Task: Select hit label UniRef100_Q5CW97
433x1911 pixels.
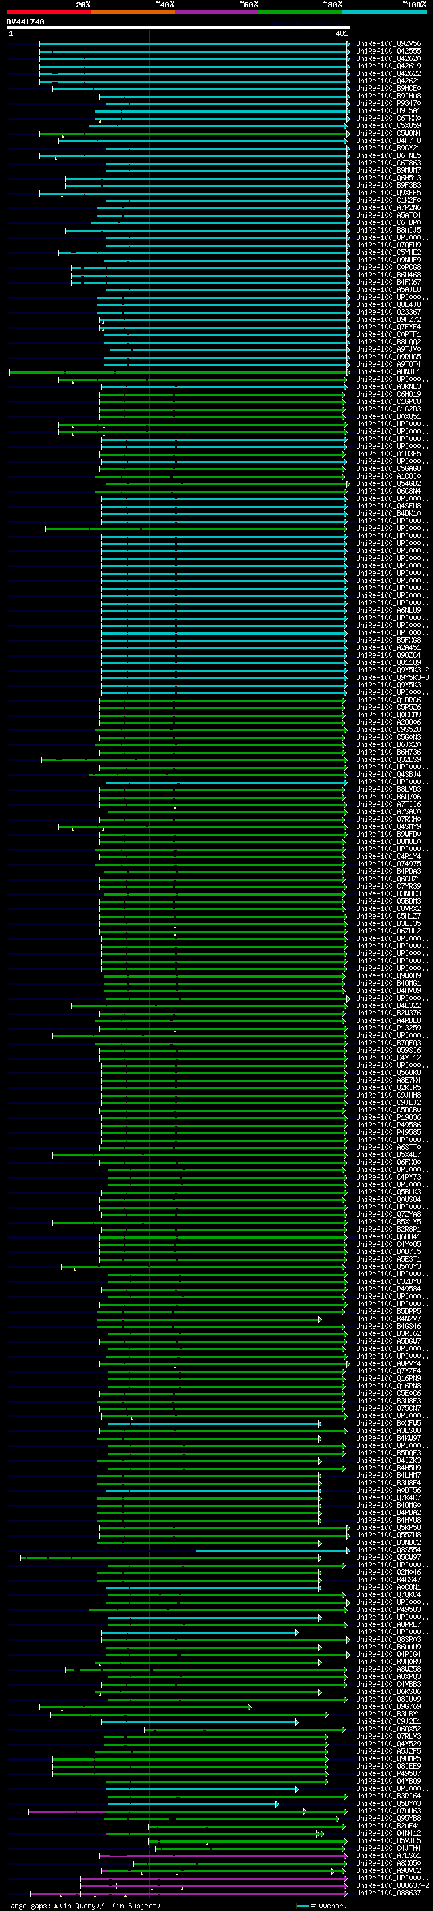Action: (x=388, y=1557)
